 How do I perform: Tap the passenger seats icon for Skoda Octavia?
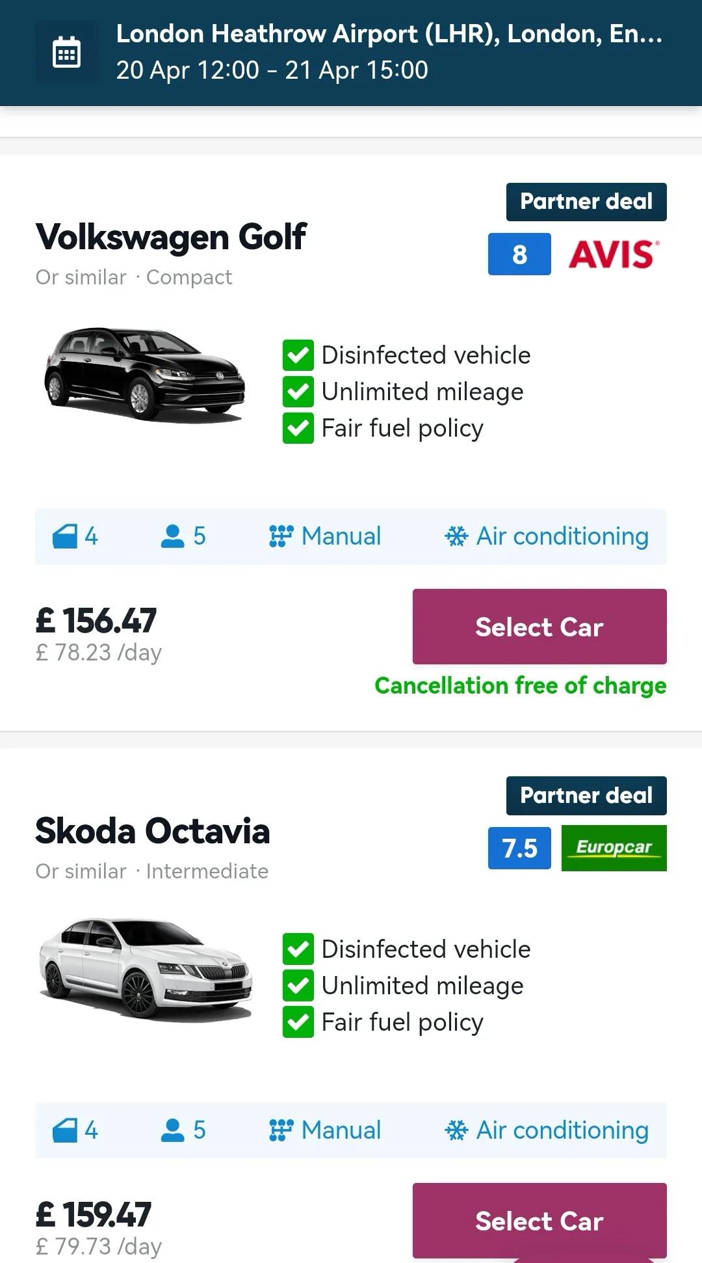[x=172, y=1131]
